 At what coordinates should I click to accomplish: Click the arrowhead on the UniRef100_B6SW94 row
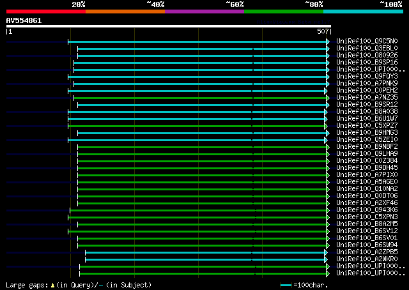[x=328, y=246]
